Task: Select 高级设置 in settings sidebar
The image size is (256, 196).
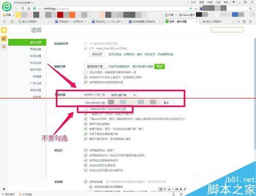Action: click(x=36, y=90)
